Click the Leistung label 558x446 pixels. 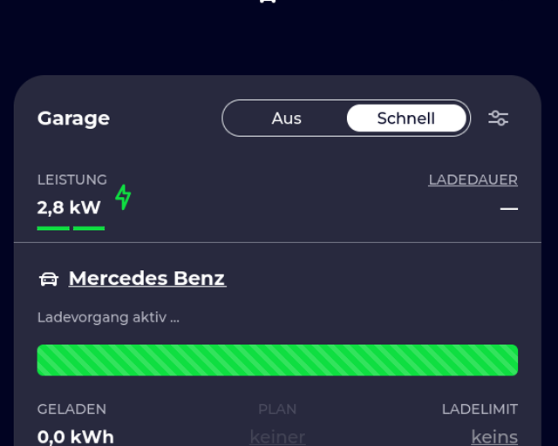click(72, 180)
